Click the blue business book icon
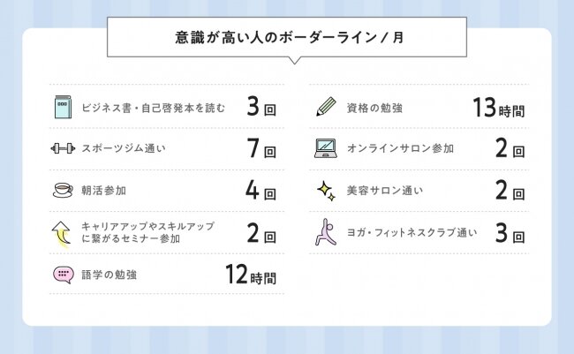 (x=63, y=107)
